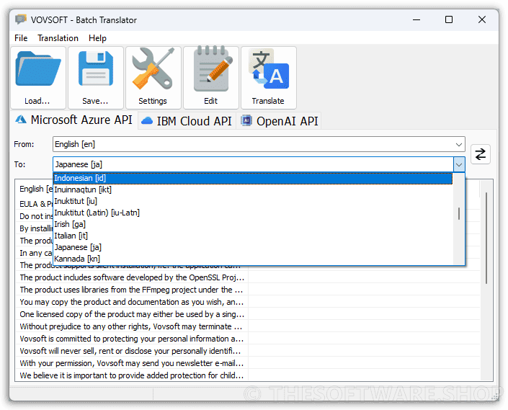Click the OpenAI chip icon
508x410 pixels.
click(246, 120)
